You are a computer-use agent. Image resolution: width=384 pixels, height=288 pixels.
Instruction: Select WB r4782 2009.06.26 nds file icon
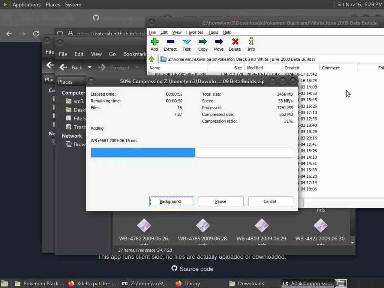coord(144,225)
